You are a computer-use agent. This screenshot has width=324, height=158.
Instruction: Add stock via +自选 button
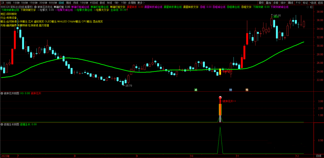(313, 3)
